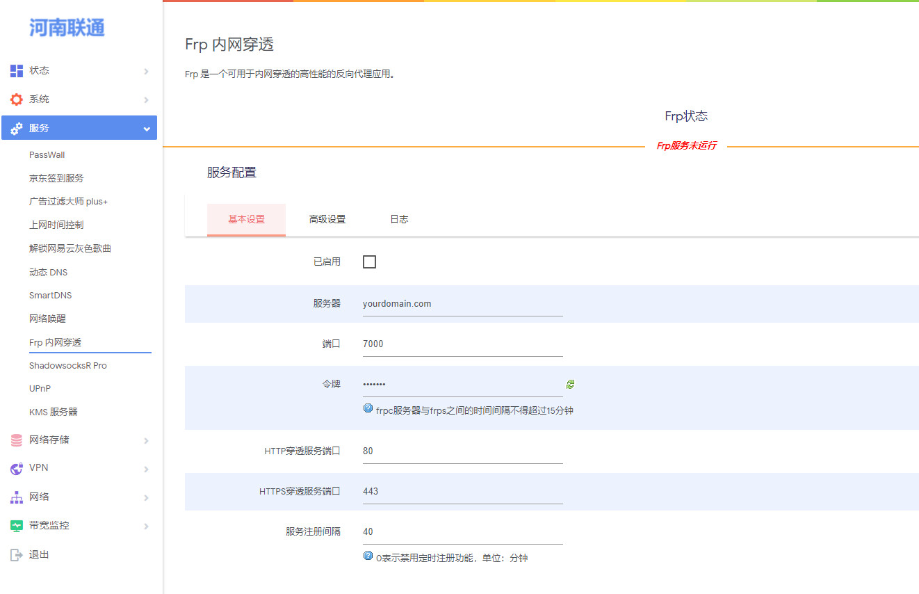Open ShadowsocksR Pro menu item
The width and height of the screenshot is (919, 594).
tap(68, 366)
